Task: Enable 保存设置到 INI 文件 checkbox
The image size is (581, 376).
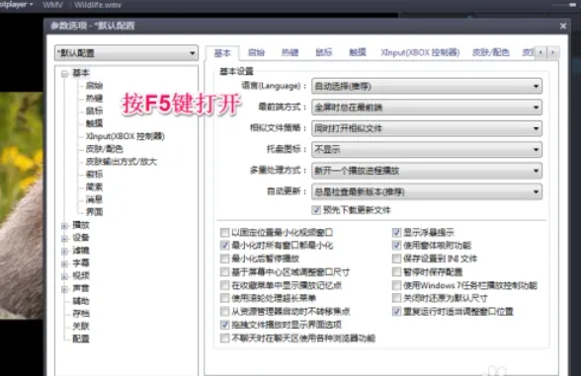Action: [x=396, y=259]
